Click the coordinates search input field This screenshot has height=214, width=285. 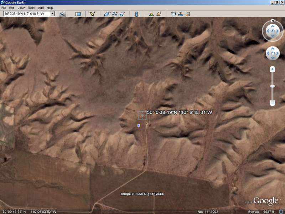pos(26,14)
